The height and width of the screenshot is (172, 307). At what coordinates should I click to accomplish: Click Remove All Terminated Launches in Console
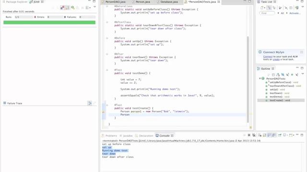pyautogui.click(x=254, y=135)
